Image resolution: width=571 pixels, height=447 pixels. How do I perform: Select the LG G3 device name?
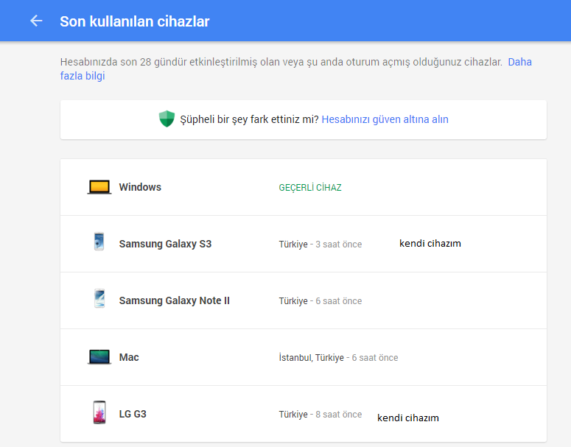(x=133, y=415)
